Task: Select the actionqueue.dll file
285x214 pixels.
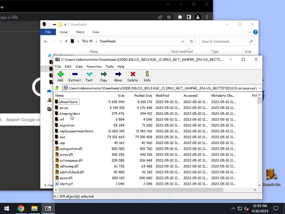Action: pos(71,160)
